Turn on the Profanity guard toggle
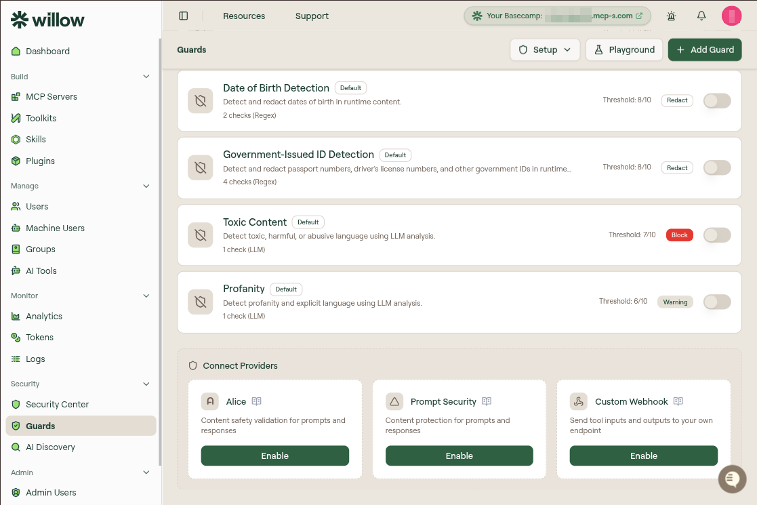 [717, 302]
